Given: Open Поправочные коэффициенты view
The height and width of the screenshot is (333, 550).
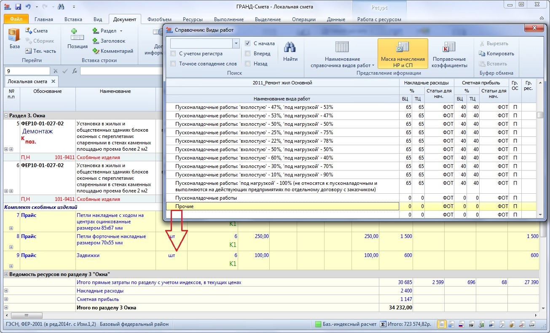Looking at the screenshot, I should pos(449,54).
